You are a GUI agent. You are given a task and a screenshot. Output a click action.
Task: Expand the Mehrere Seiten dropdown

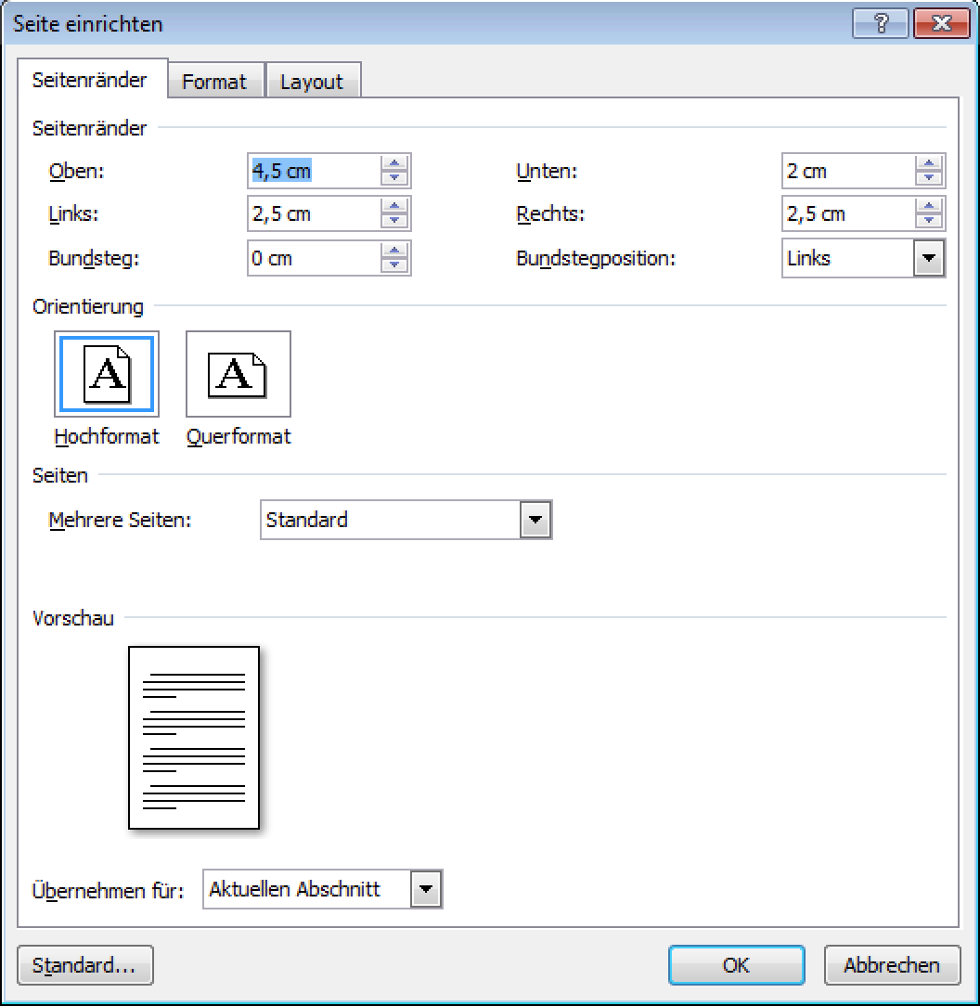(x=535, y=521)
